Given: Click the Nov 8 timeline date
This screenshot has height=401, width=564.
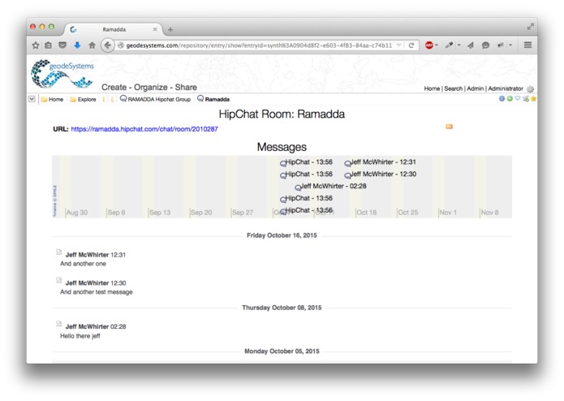Looking at the screenshot, I should coord(489,213).
